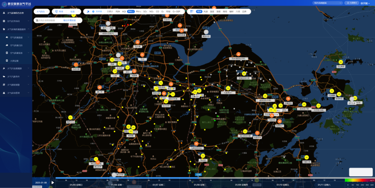The height and width of the screenshot is (188, 375).
Task: Click the 大气气象条件 cloud icon
Action: [x=4, y=77]
